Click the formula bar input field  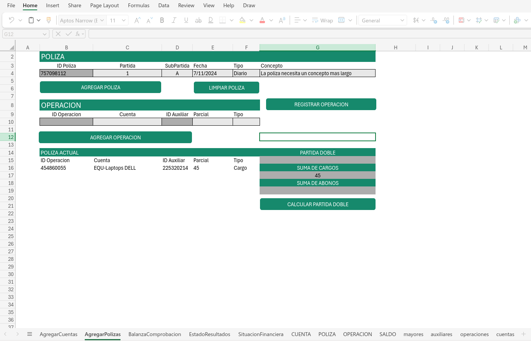click(309, 34)
